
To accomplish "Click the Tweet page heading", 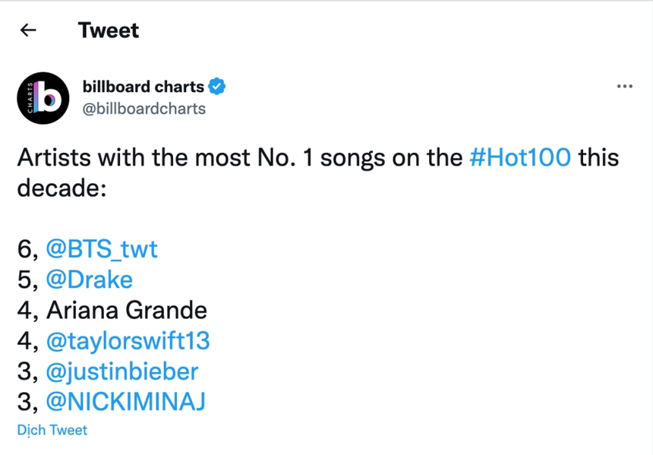I will pyautogui.click(x=109, y=30).
